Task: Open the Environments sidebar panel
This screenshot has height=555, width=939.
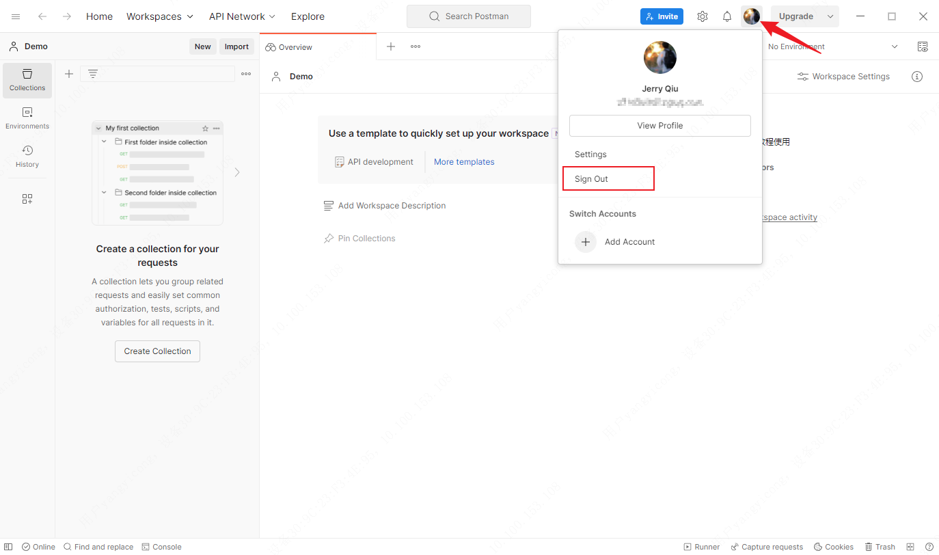Action: [x=27, y=118]
